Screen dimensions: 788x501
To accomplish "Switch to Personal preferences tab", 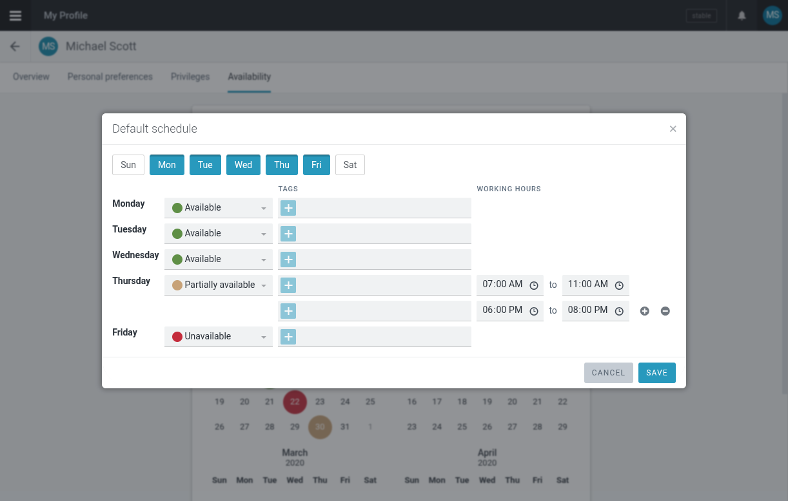I will 110,77.
